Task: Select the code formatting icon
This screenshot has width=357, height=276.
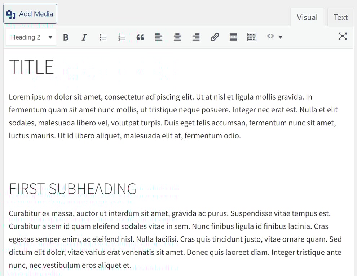Action: [270, 37]
